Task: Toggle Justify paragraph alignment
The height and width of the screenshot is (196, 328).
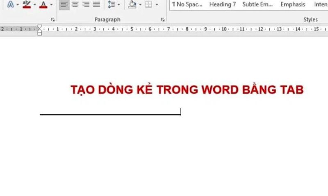Action: coord(96,4)
